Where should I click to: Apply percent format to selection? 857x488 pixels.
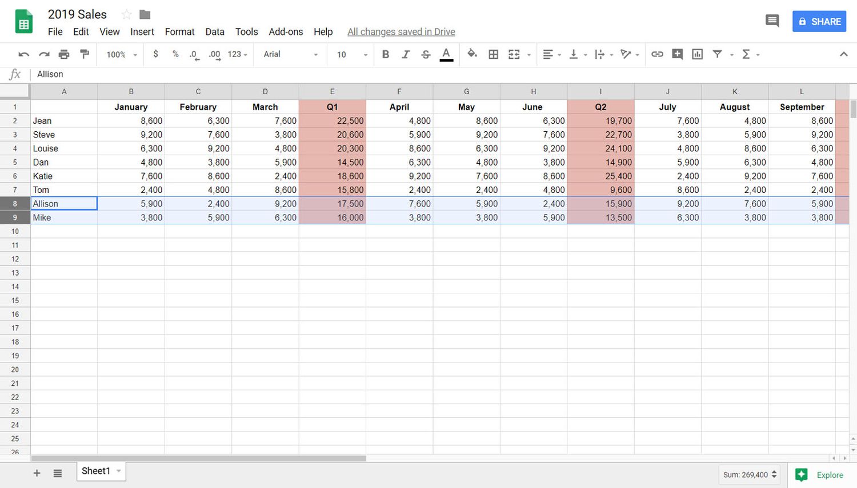(x=174, y=54)
